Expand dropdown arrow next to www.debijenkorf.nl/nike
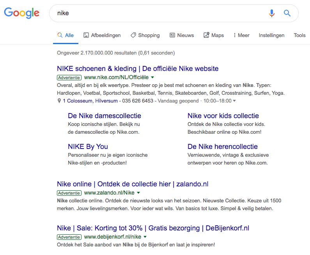 pos(145,237)
